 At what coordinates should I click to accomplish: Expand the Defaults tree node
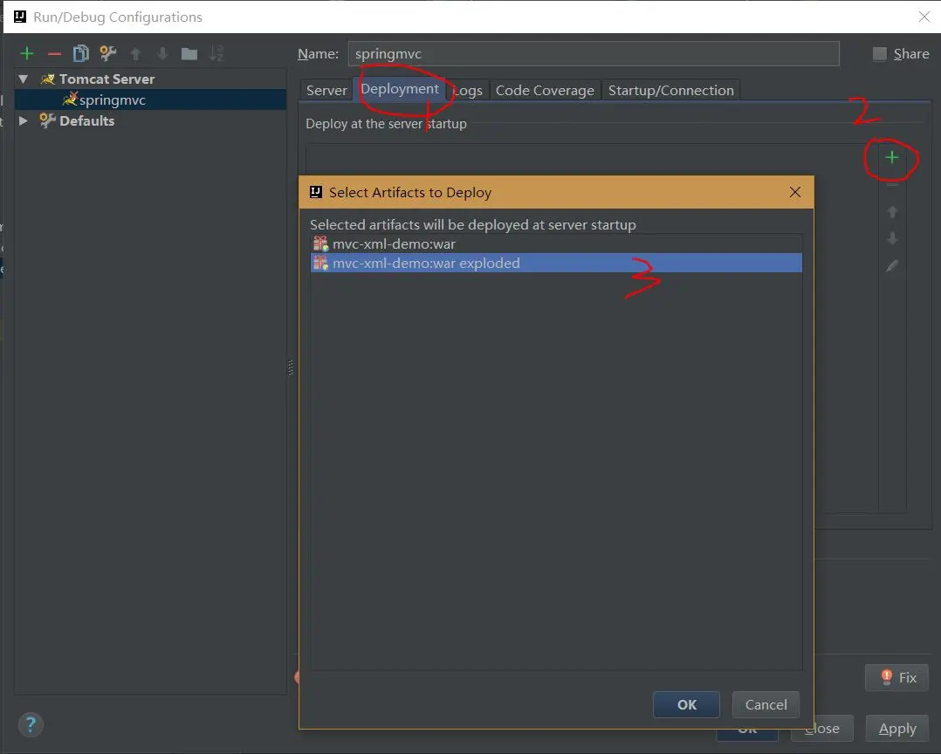24,120
